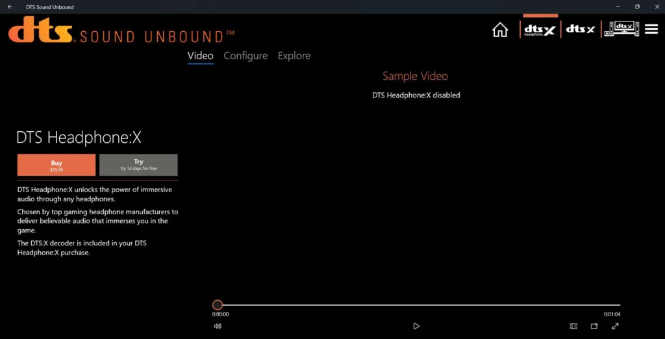
Task: Click 'DTS Headphone:X disabled' status text
Action: click(x=416, y=95)
